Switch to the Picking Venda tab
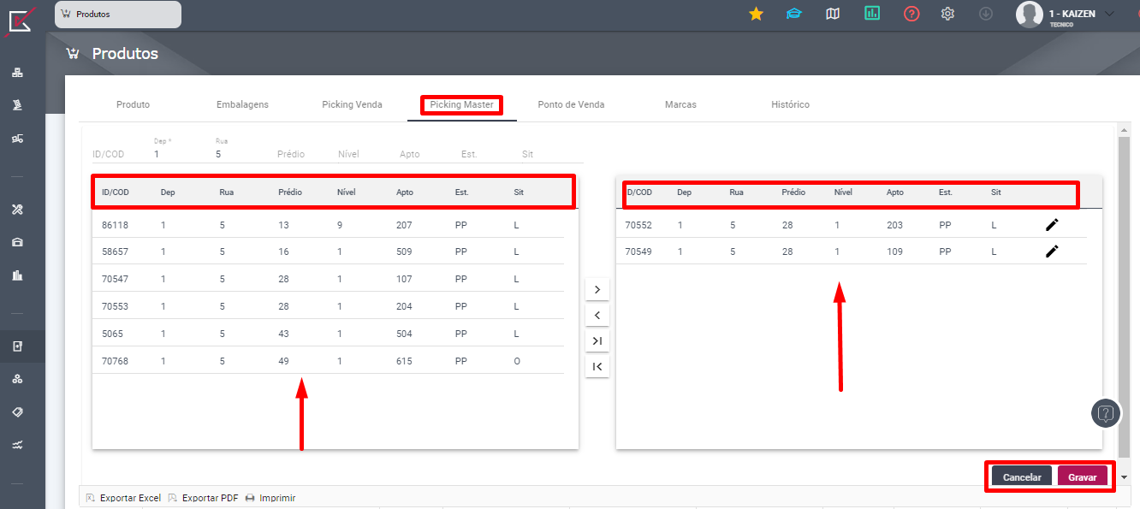Image resolution: width=1140 pixels, height=509 pixels. pyautogui.click(x=352, y=104)
